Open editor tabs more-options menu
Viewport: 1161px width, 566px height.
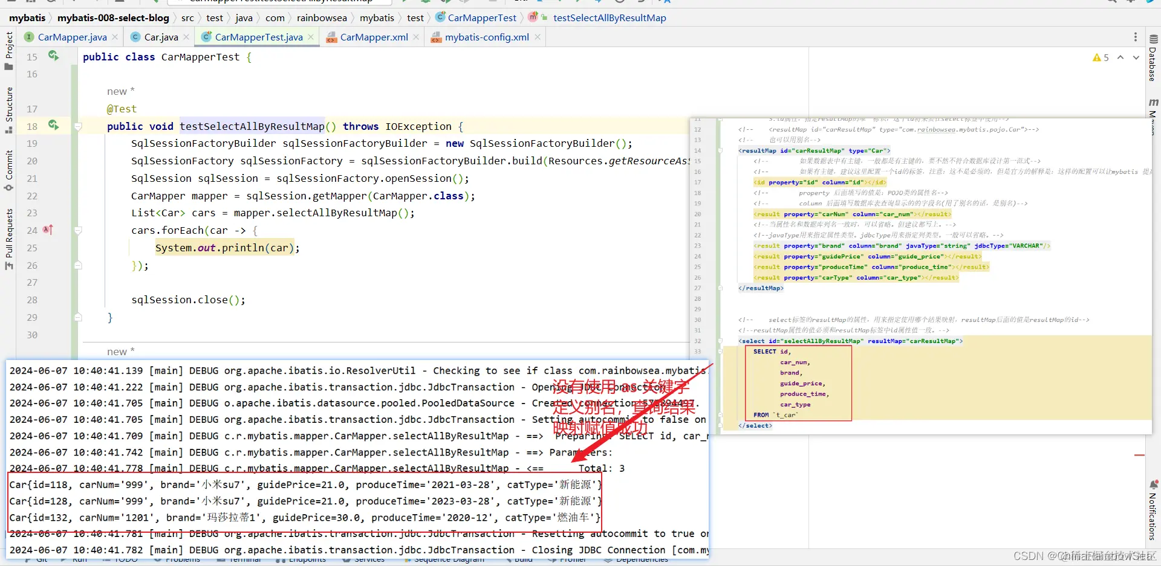1136,37
